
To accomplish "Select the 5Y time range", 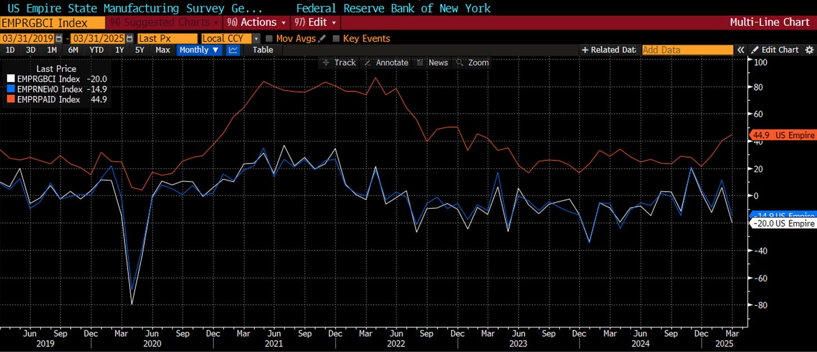I will [x=140, y=50].
